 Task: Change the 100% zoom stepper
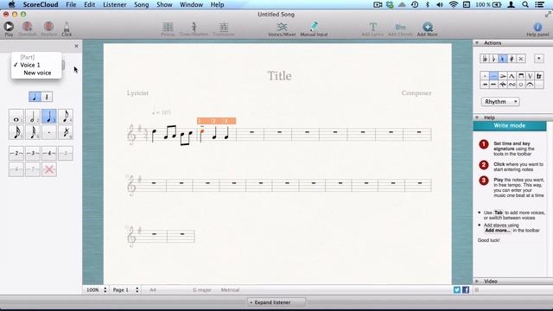pos(105,290)
